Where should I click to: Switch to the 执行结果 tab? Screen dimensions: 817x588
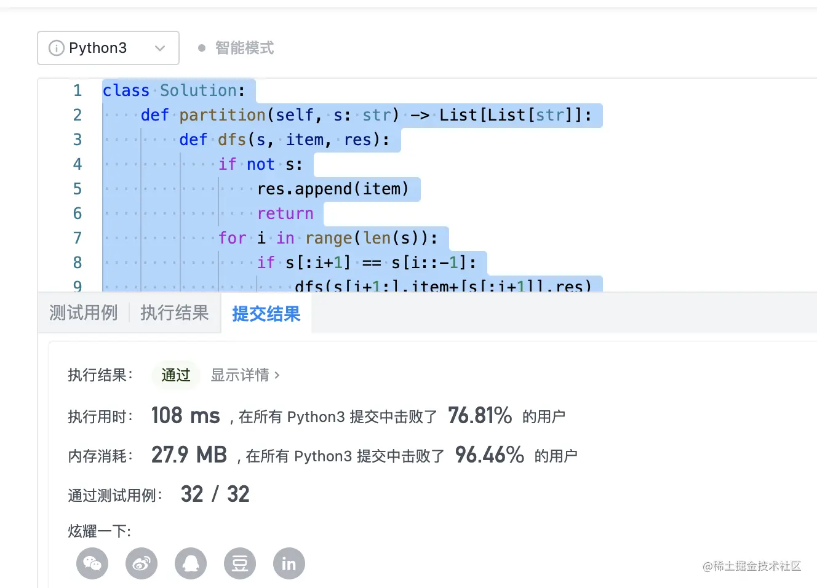click(x=175, y=313)
